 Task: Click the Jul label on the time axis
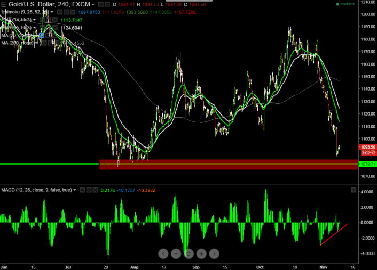(x=68, y=267)
